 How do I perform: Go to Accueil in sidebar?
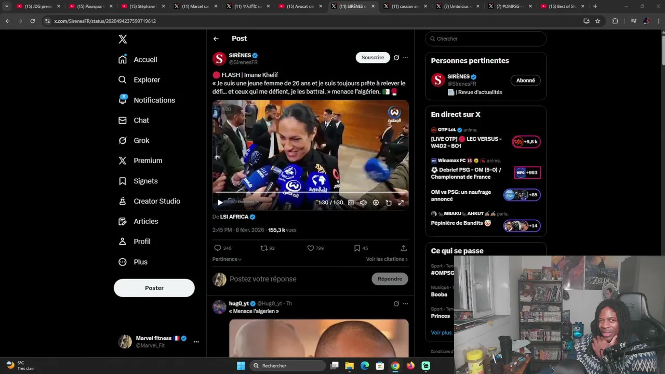pos(138,59)
